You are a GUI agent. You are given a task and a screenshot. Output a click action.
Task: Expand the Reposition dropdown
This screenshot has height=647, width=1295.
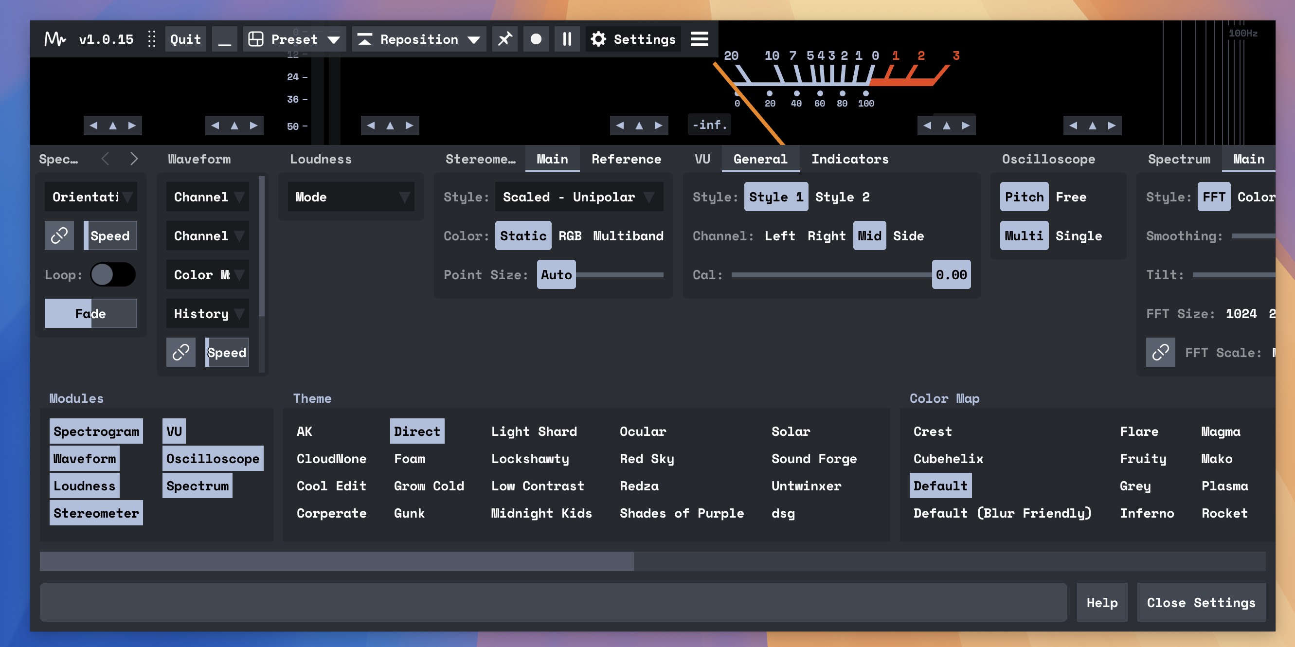coord(419,39)
